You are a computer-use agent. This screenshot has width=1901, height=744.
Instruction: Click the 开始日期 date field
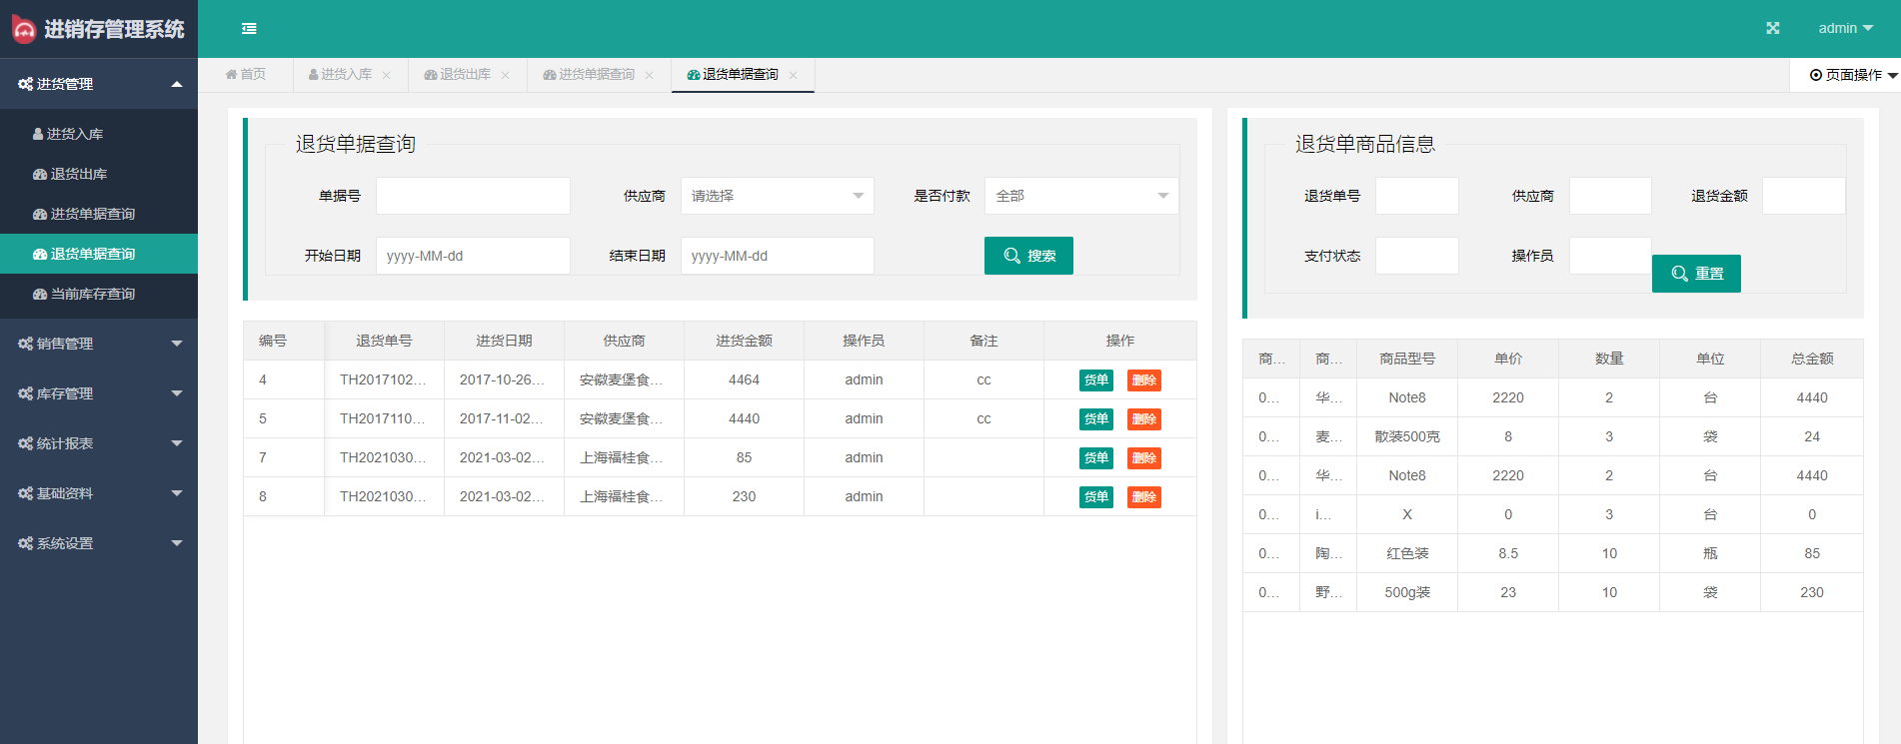[473, 256]
